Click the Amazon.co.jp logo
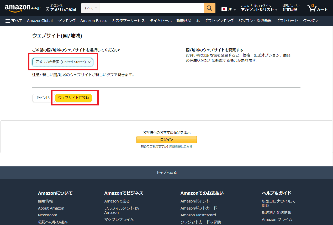This screenshot has width=333, height=225. pyautogui.click(x=23, y=8)
